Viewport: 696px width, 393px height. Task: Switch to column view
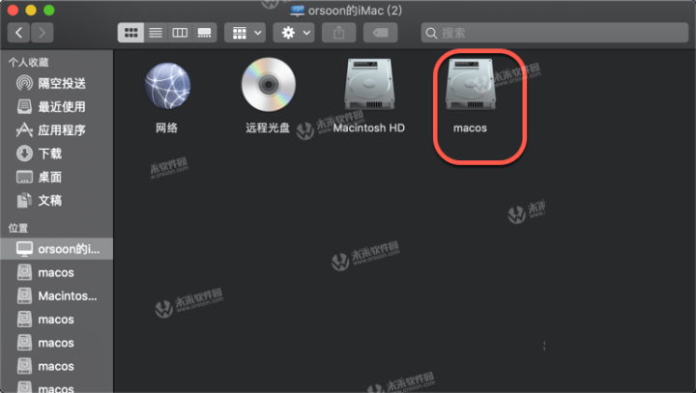180,33
